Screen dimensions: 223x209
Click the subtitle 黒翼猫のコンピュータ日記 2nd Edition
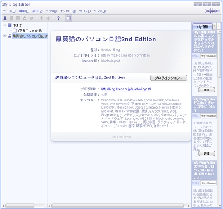90,77
